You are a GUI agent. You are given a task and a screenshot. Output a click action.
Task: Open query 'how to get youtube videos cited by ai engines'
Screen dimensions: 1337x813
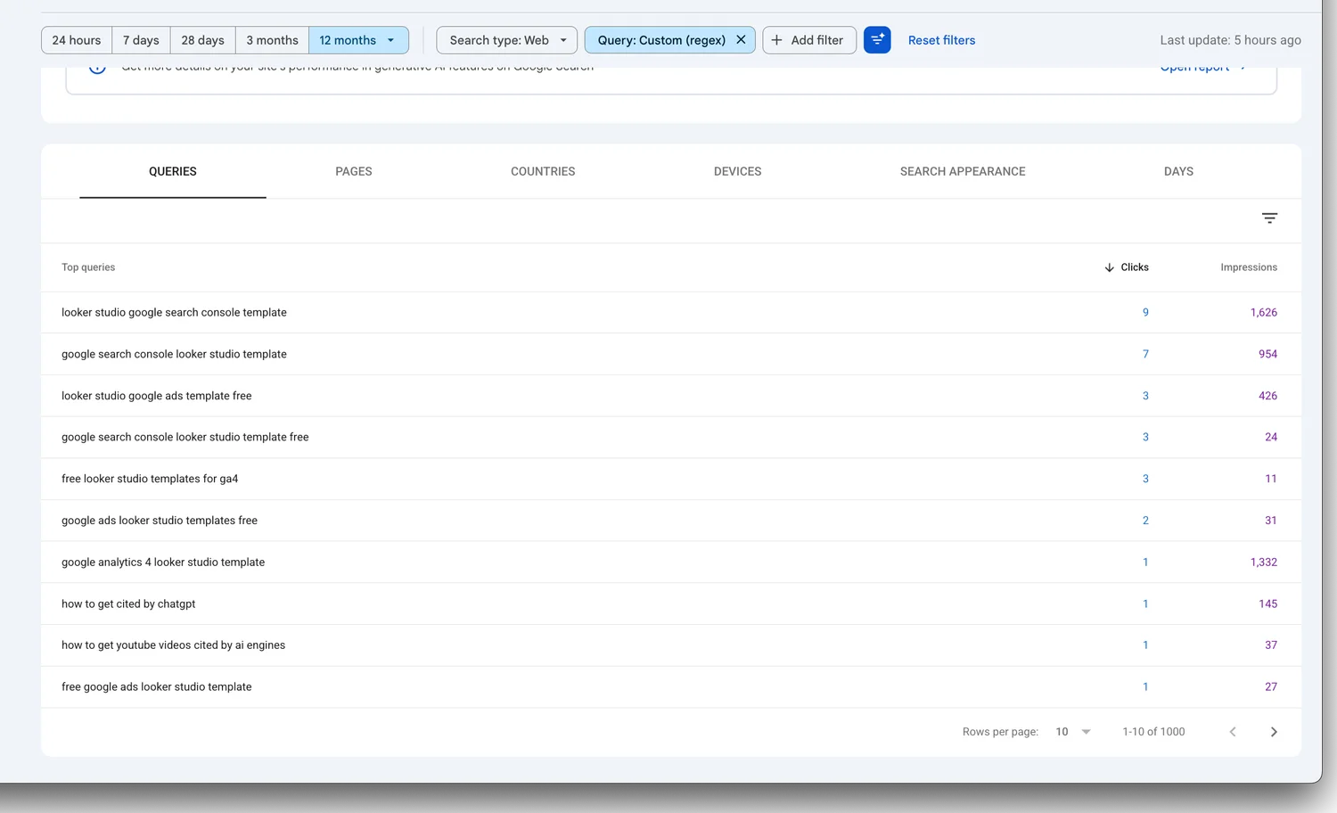[x=174, y=645]
